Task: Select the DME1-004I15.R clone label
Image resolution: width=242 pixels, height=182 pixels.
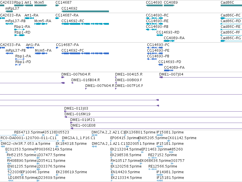Action: point(129,74)
